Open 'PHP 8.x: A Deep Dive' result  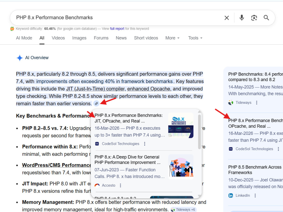click(127, 160)
